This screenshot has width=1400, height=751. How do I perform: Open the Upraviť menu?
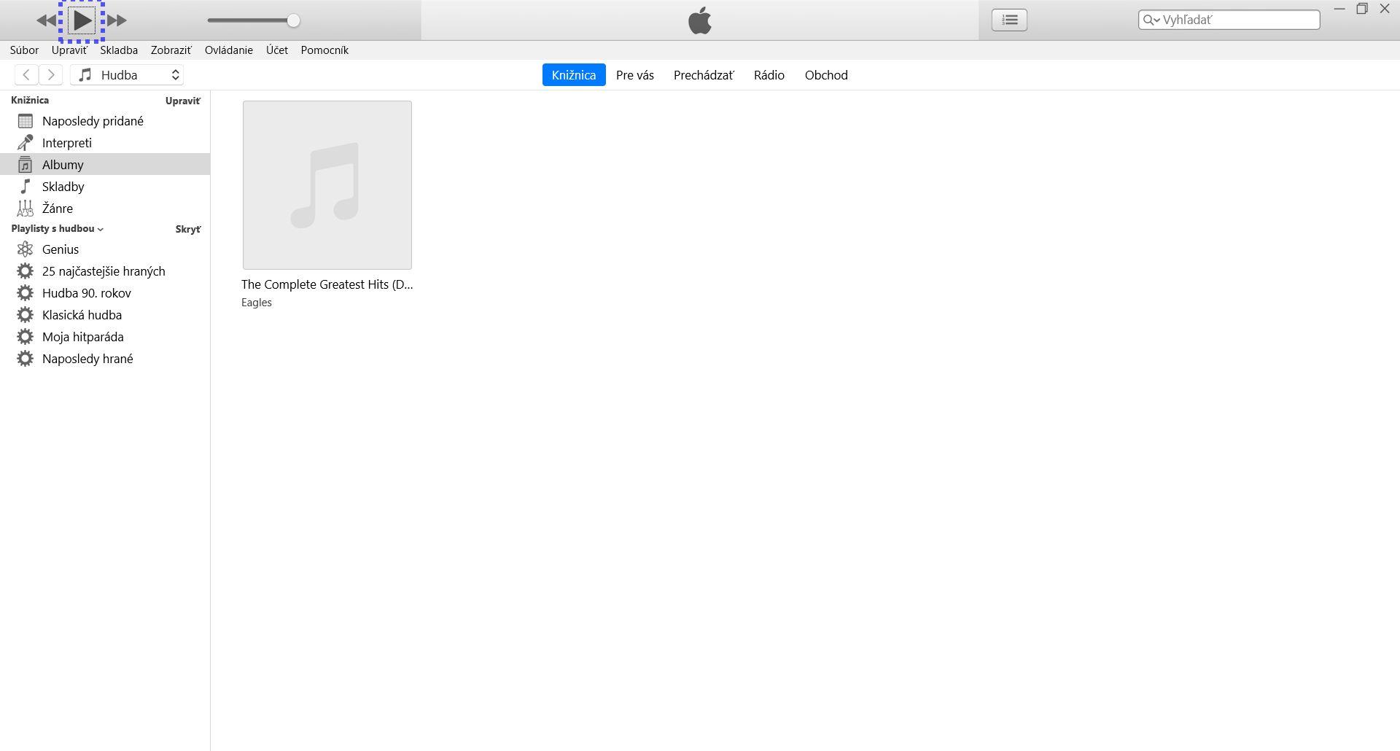pyautogui.click(x=69, y=50)
